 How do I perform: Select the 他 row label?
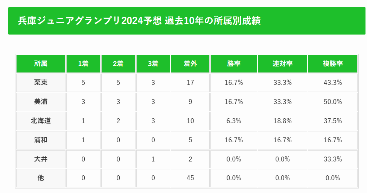[41, 178]
